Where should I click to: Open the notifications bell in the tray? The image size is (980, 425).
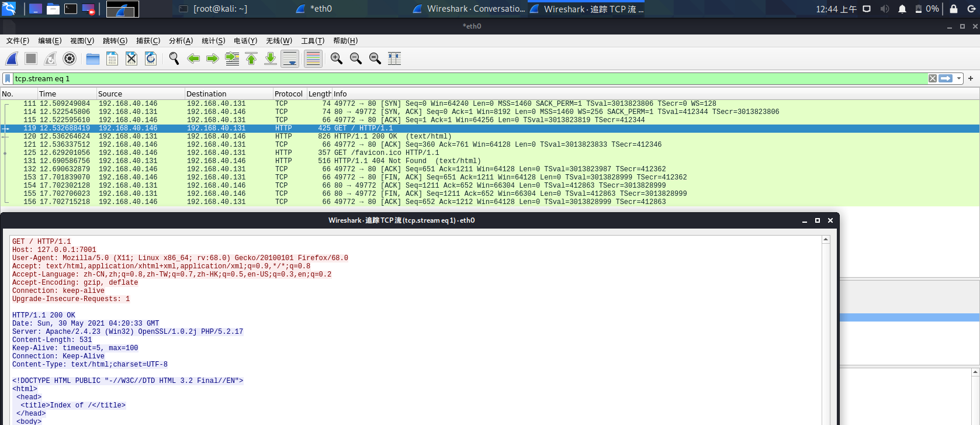tap(902, 9)
